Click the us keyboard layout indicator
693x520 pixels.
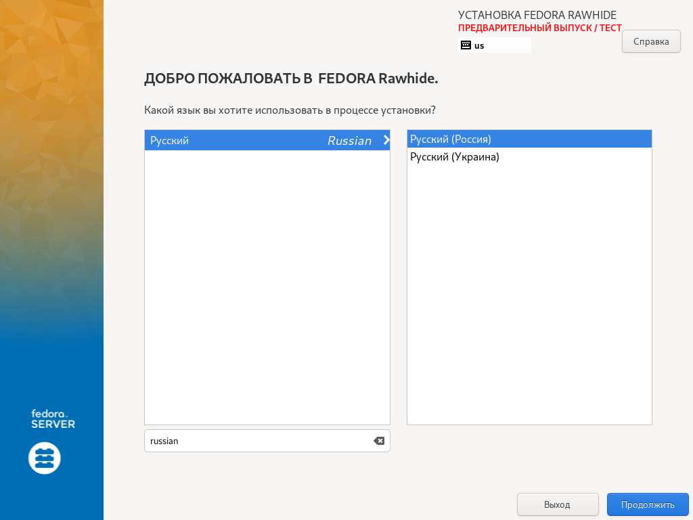[x=495, y=45]
